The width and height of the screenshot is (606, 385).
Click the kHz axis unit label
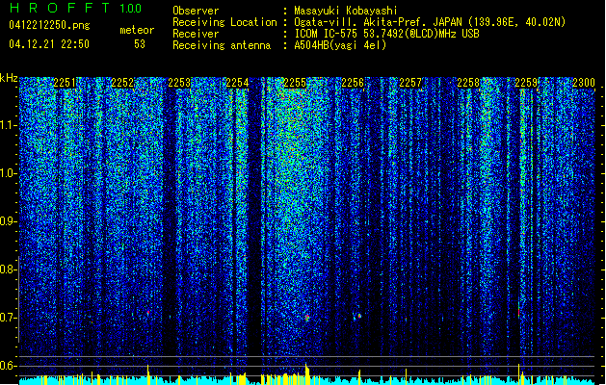point(9,78)
